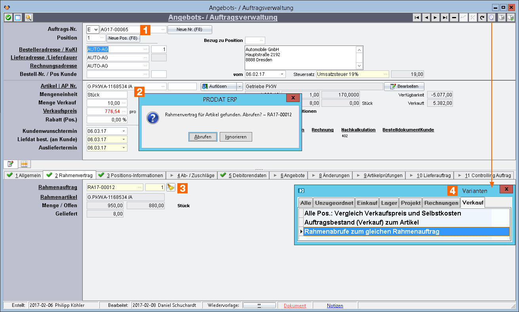Open the variants clock icon in toolbar
The width and height of the screenshot is (519, 312).
pyautogui.click(x=491, y=17)
